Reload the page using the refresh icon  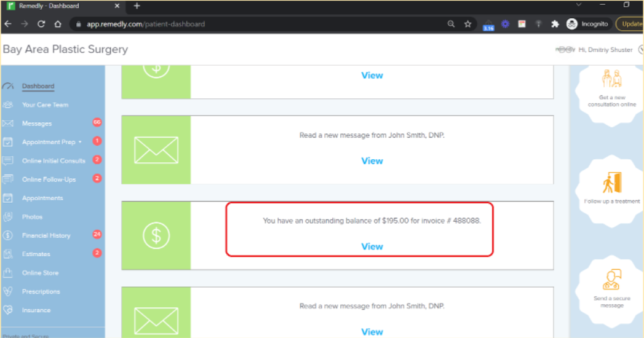[41, 24]
